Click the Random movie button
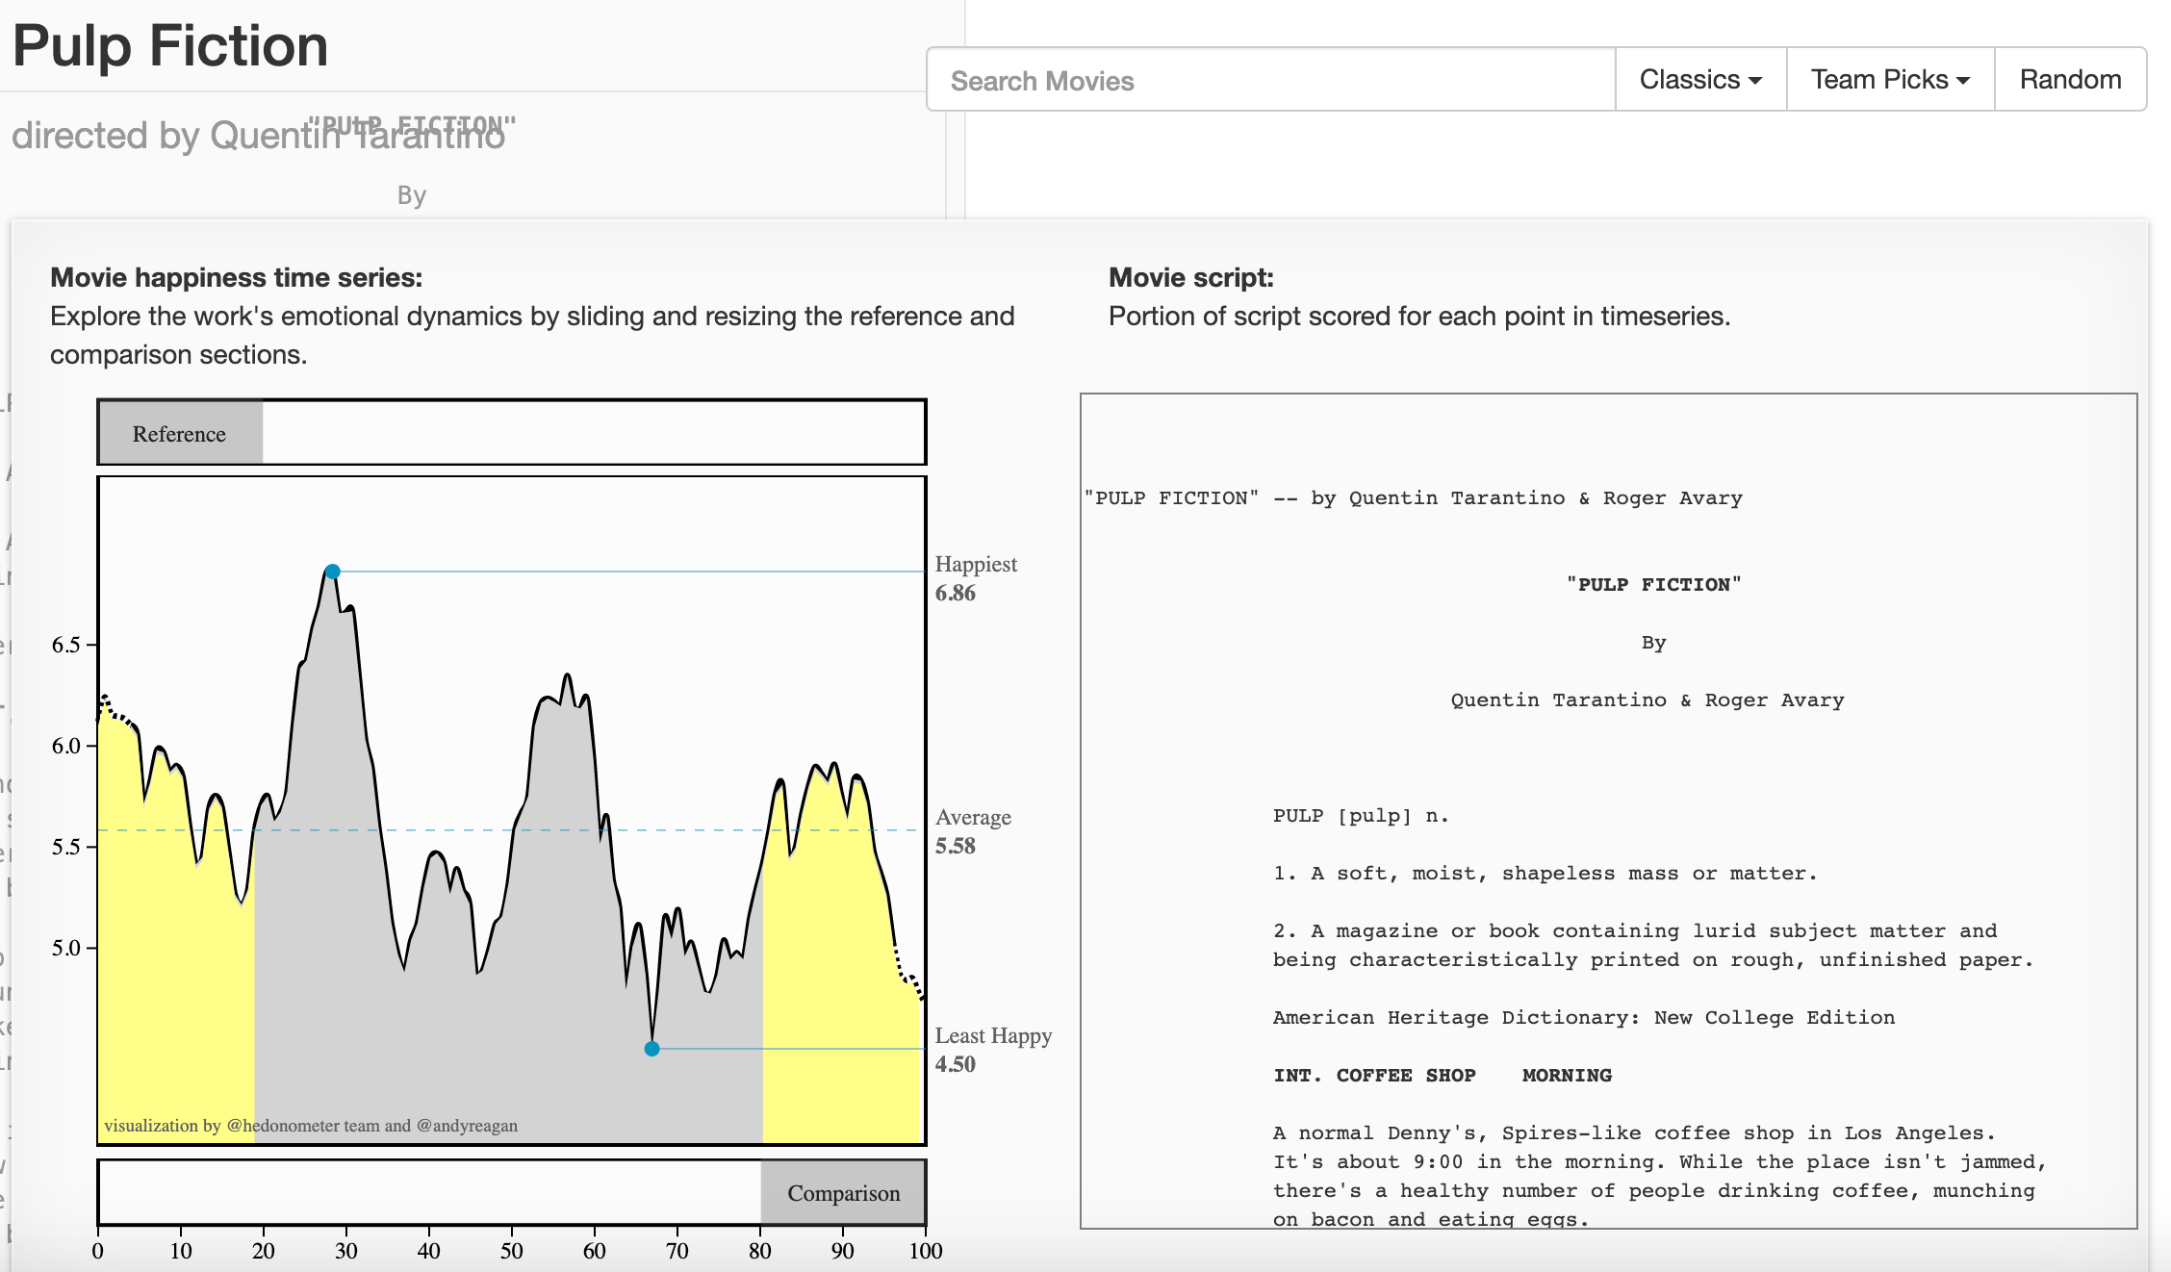Screen dimensions: 2171x1272 point(2070,80)
